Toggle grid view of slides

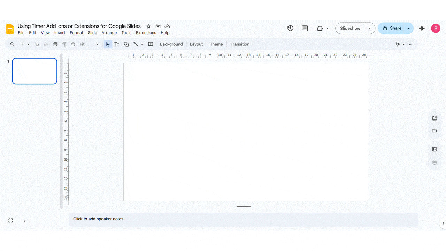(10, 220)
